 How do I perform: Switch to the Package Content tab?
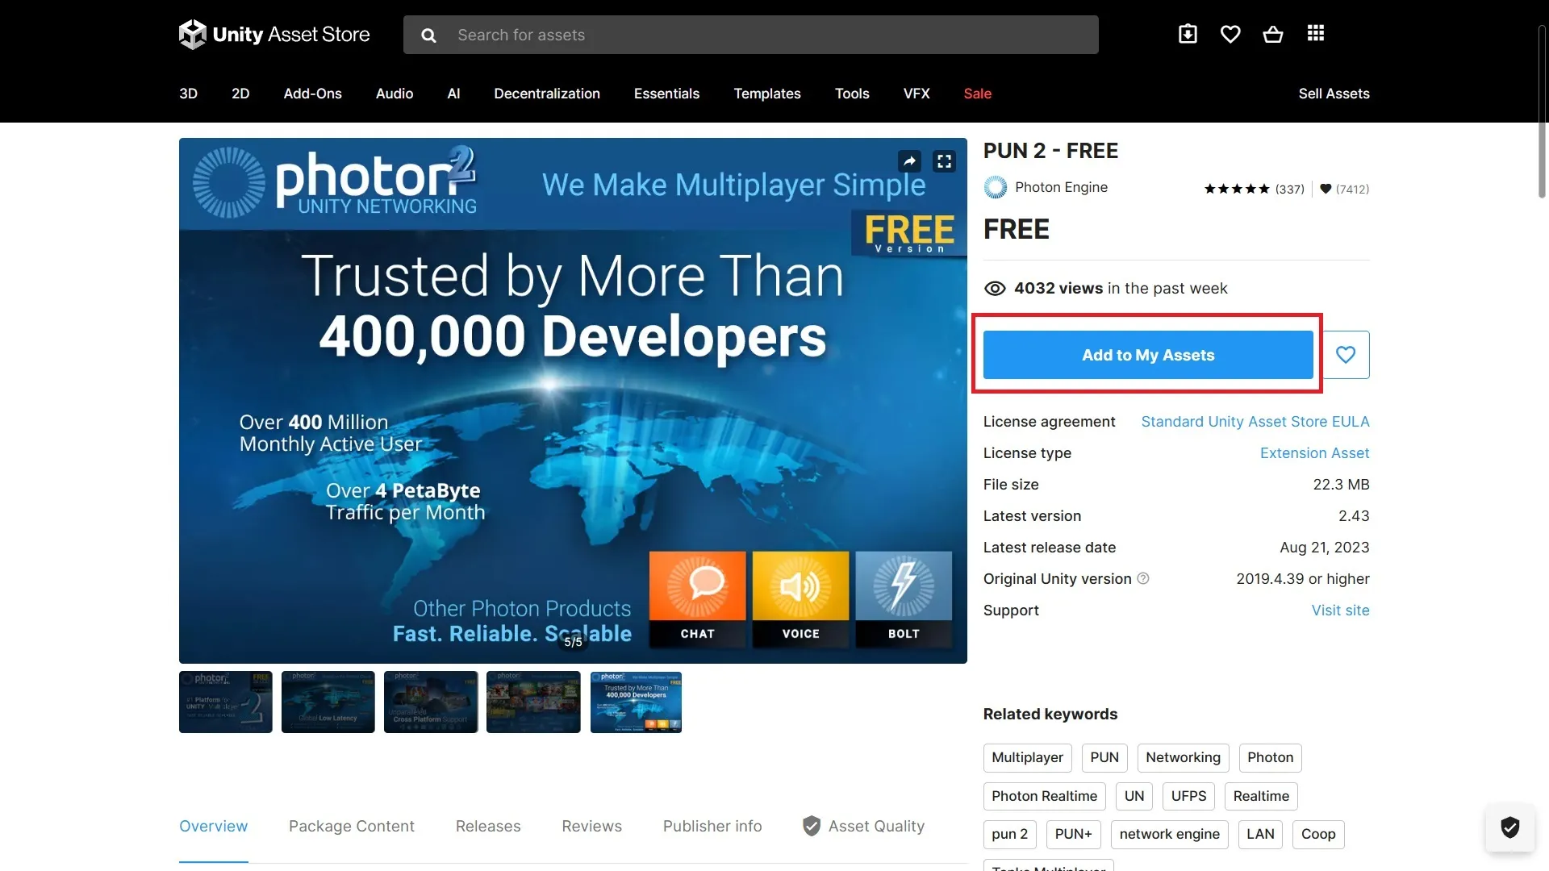click(352, 827)
